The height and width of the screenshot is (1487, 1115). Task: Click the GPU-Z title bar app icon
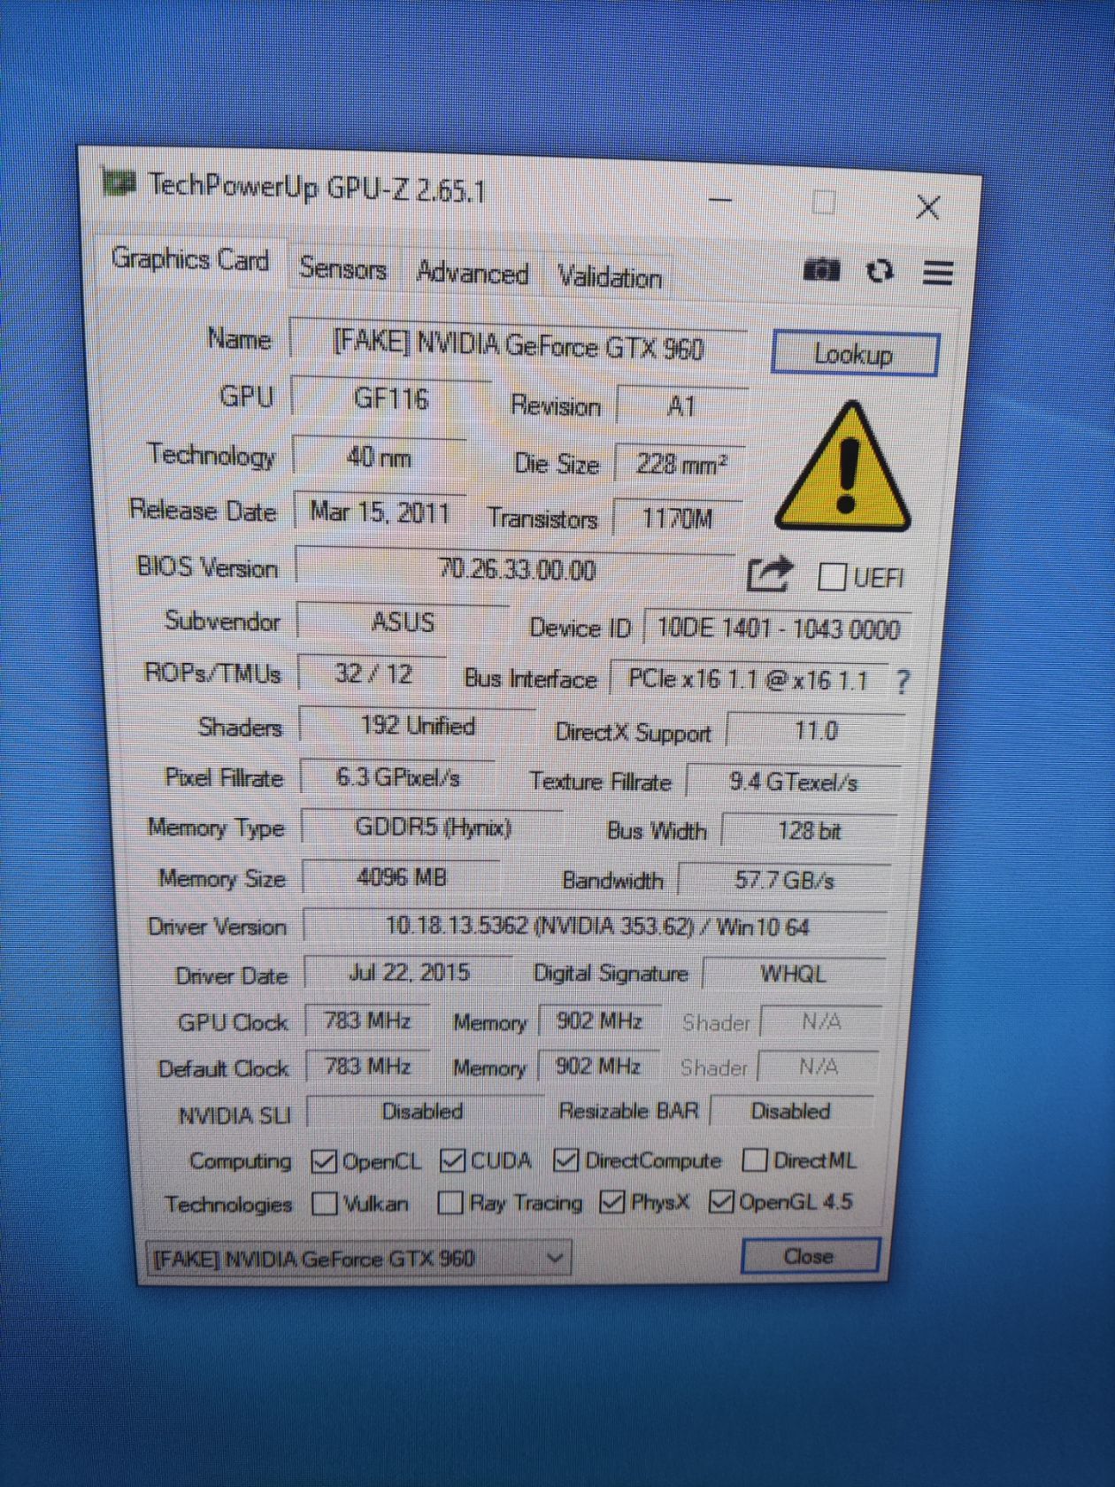(x=118, y=182)
